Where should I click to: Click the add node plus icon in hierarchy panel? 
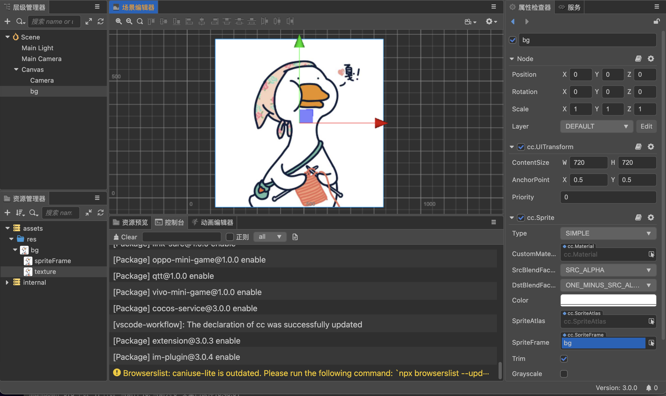pyautogui.click(x=8, y=21)
